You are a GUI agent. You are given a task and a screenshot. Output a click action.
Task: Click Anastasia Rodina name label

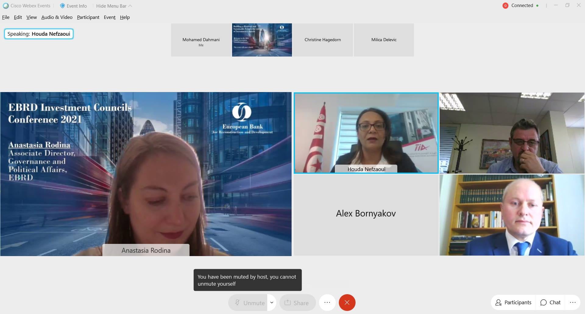146,250
